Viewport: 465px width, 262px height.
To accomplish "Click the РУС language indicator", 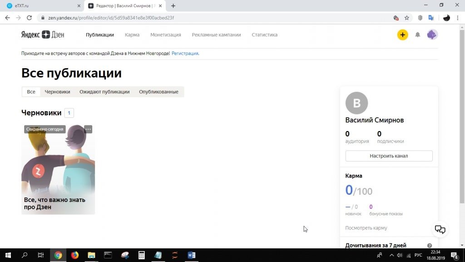I will [x=418, y=255].
